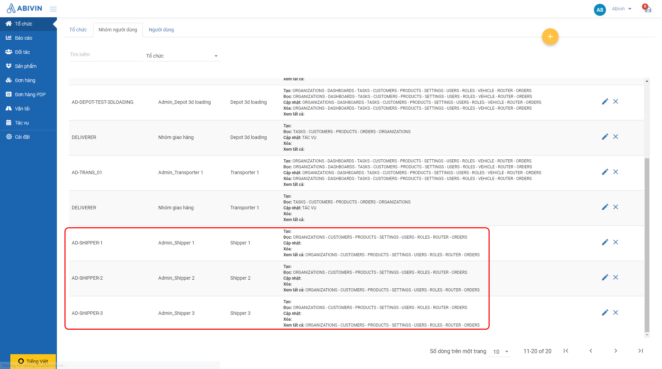Open Tổ chức in the sidebar
This screenshot has width=662, height=369.
pos(28,24)
